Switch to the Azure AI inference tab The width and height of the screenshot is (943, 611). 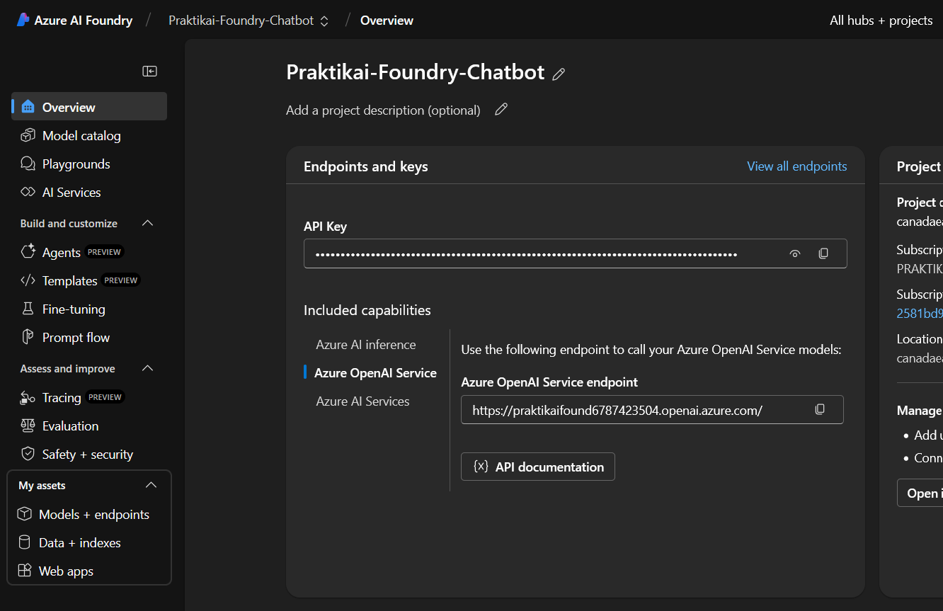366,344
